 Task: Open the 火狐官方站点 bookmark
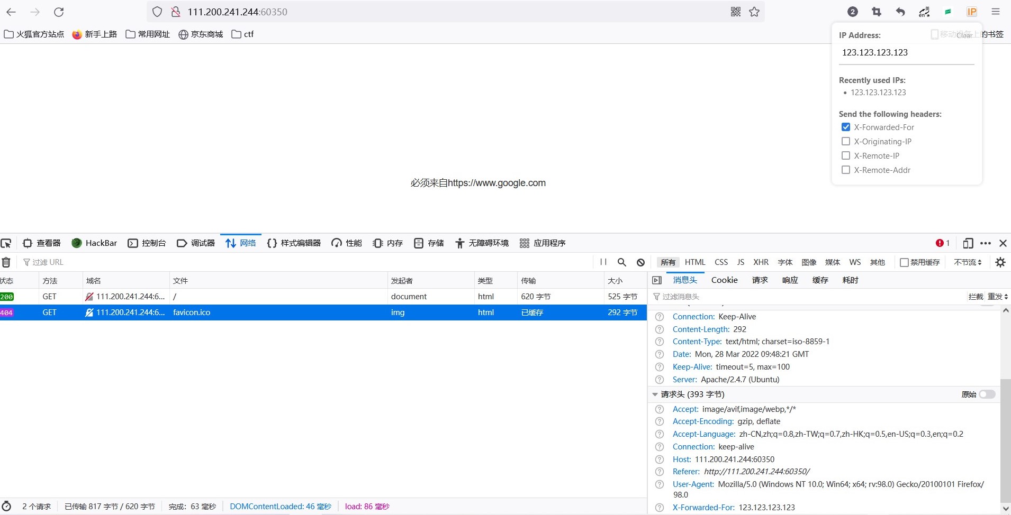(x=33, y=34)
